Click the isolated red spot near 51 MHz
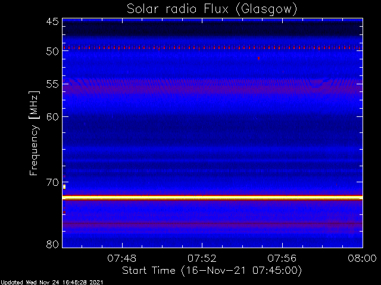The image size is (381, 285). tap(258, 58)
